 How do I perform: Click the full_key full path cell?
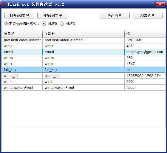click(x=83, y=70)
